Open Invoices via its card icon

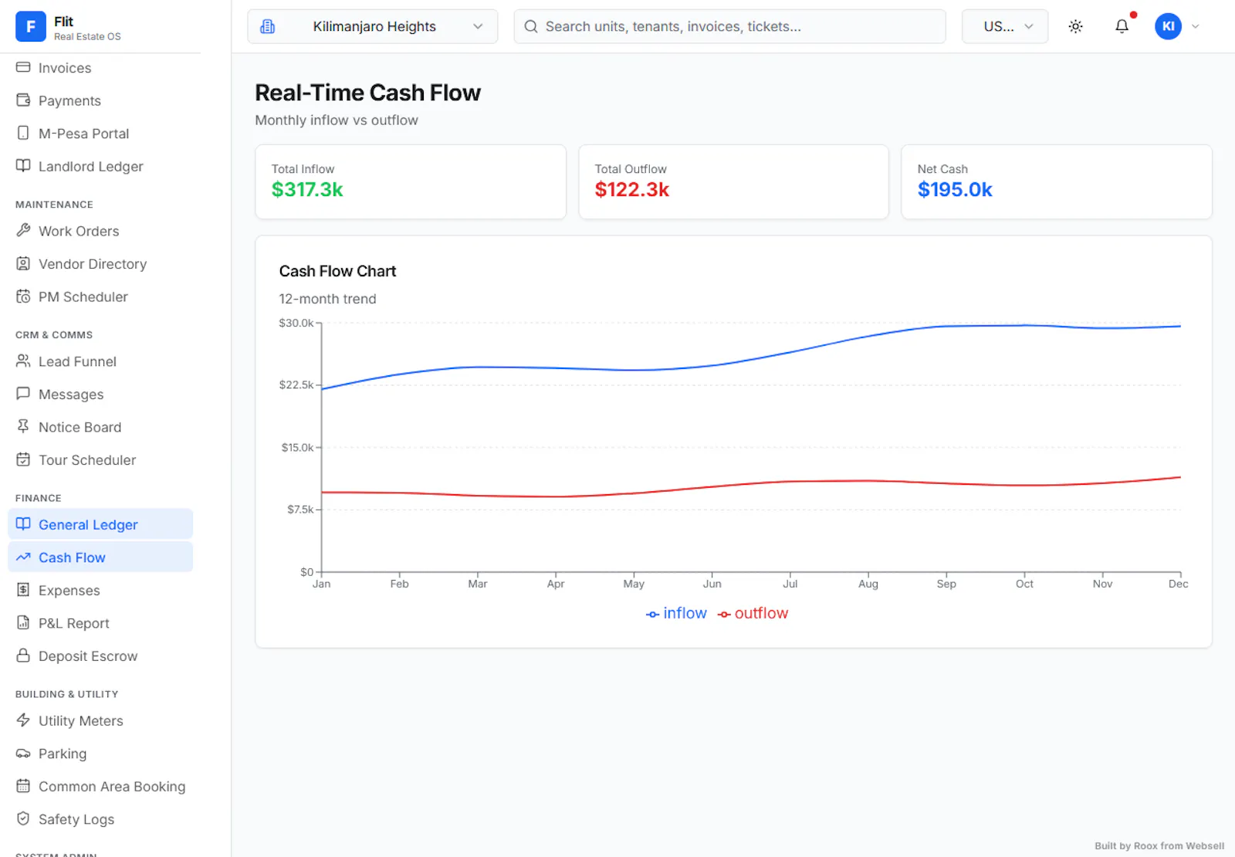point(23,67)
